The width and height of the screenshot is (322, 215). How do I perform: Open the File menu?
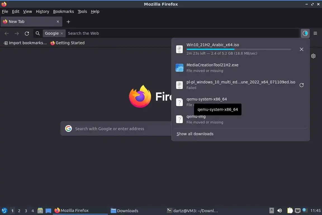pos(5,11)
